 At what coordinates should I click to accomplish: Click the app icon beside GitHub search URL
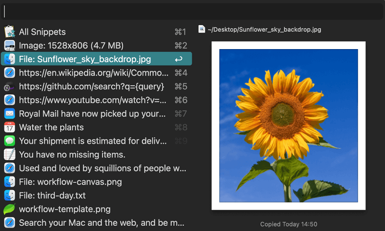[9, 87]
